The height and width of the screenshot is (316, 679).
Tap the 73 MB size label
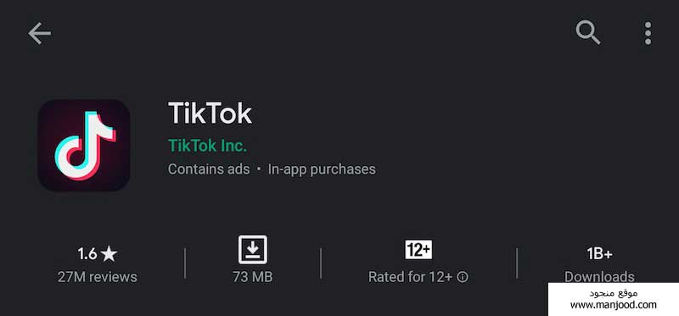click(252, 277)
